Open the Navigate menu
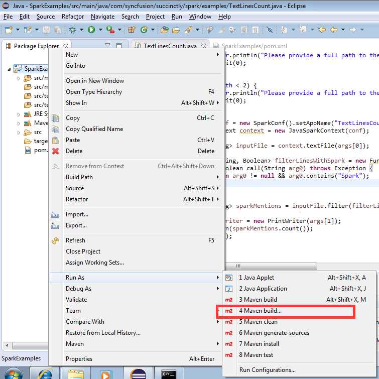 [103, 17]
